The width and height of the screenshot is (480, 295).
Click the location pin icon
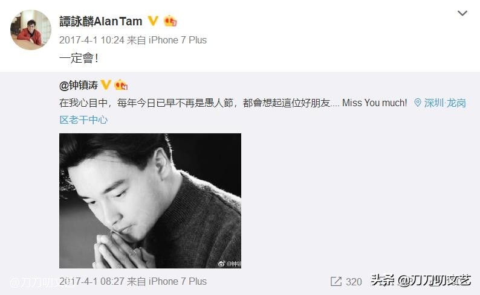[x=418, y=103]
